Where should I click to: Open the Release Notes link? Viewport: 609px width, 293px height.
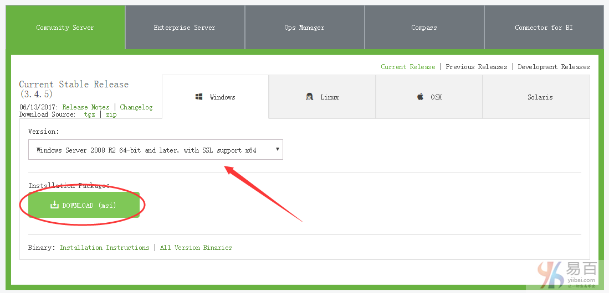86,107
